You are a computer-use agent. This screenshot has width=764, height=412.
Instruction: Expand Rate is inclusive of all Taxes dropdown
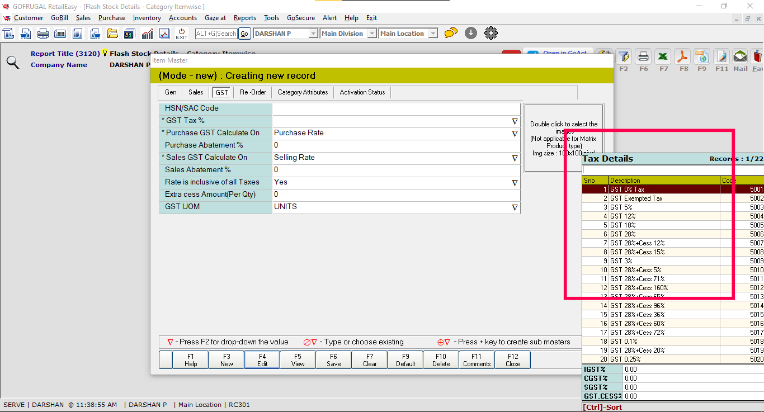coord(515,183)
